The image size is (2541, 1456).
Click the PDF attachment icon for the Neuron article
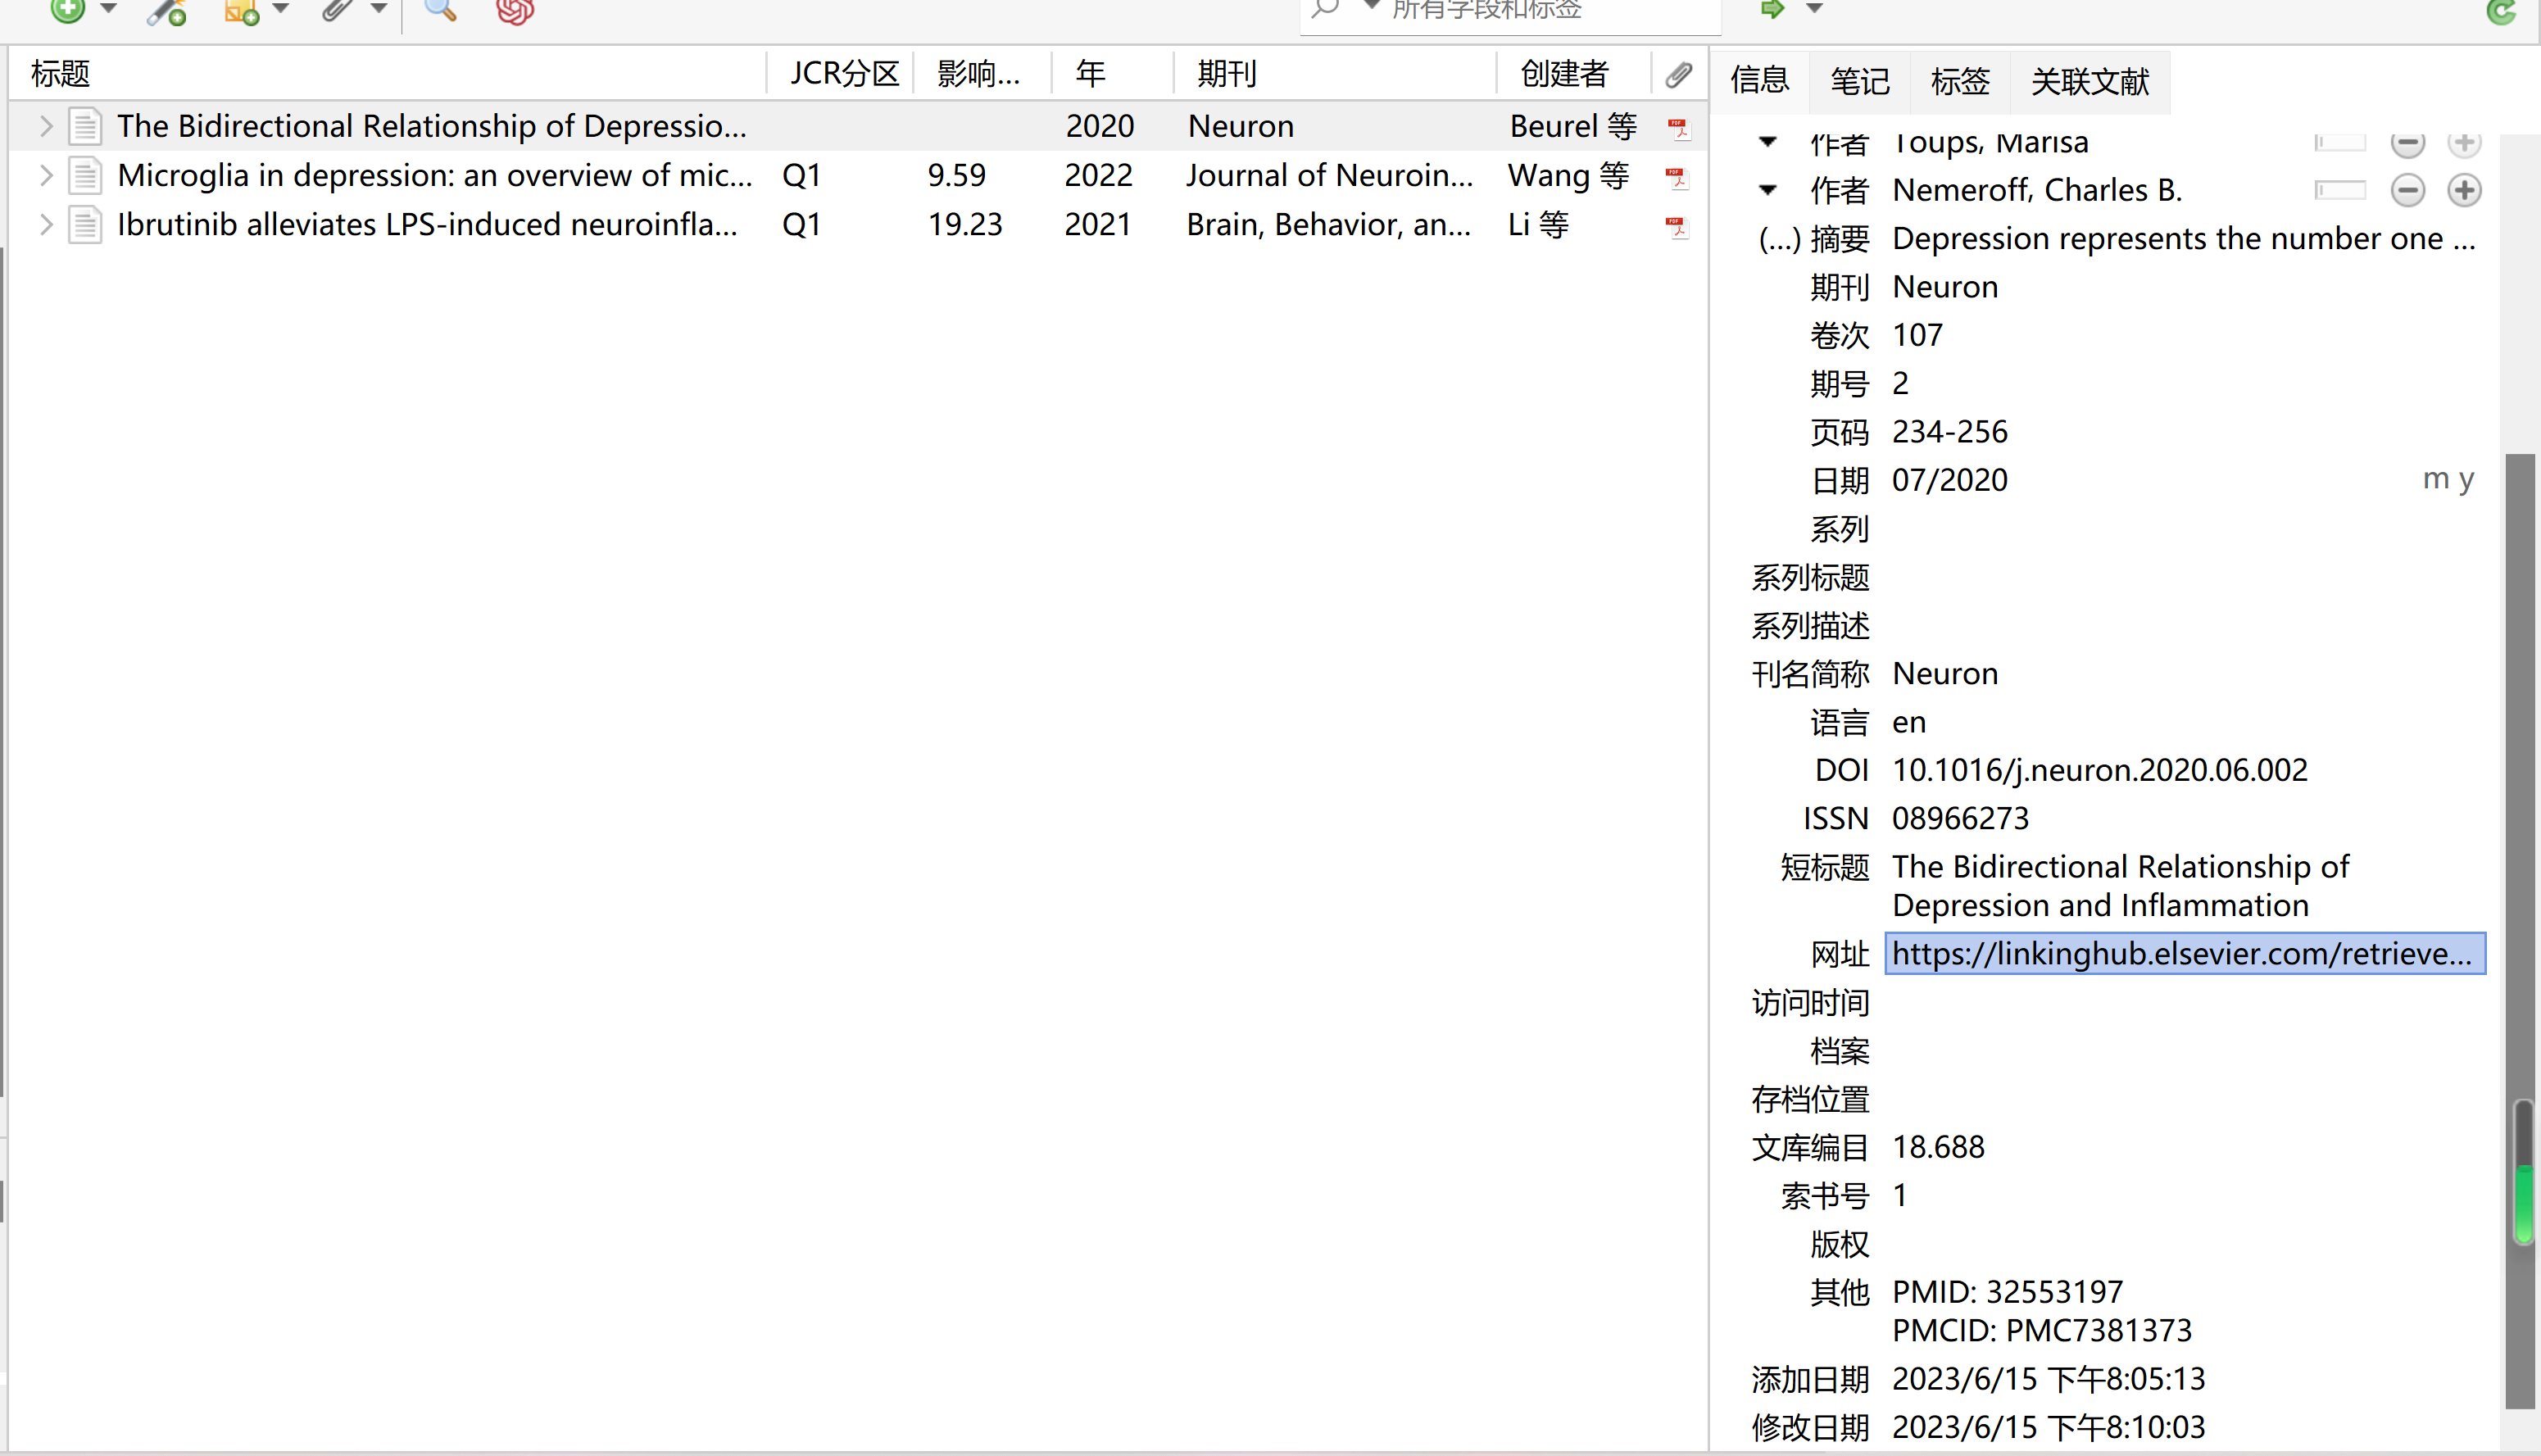[x=1678, y=126]
